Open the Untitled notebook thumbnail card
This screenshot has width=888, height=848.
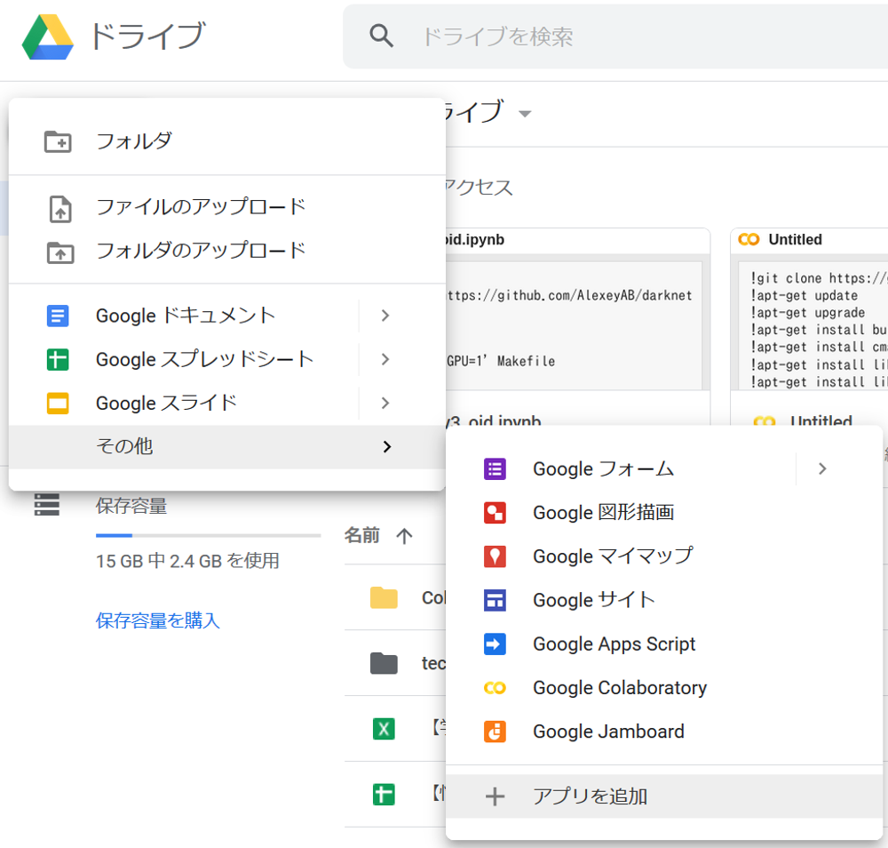click(809, 327)
